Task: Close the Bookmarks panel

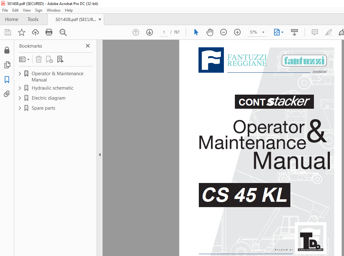Action: coord(88,46)
